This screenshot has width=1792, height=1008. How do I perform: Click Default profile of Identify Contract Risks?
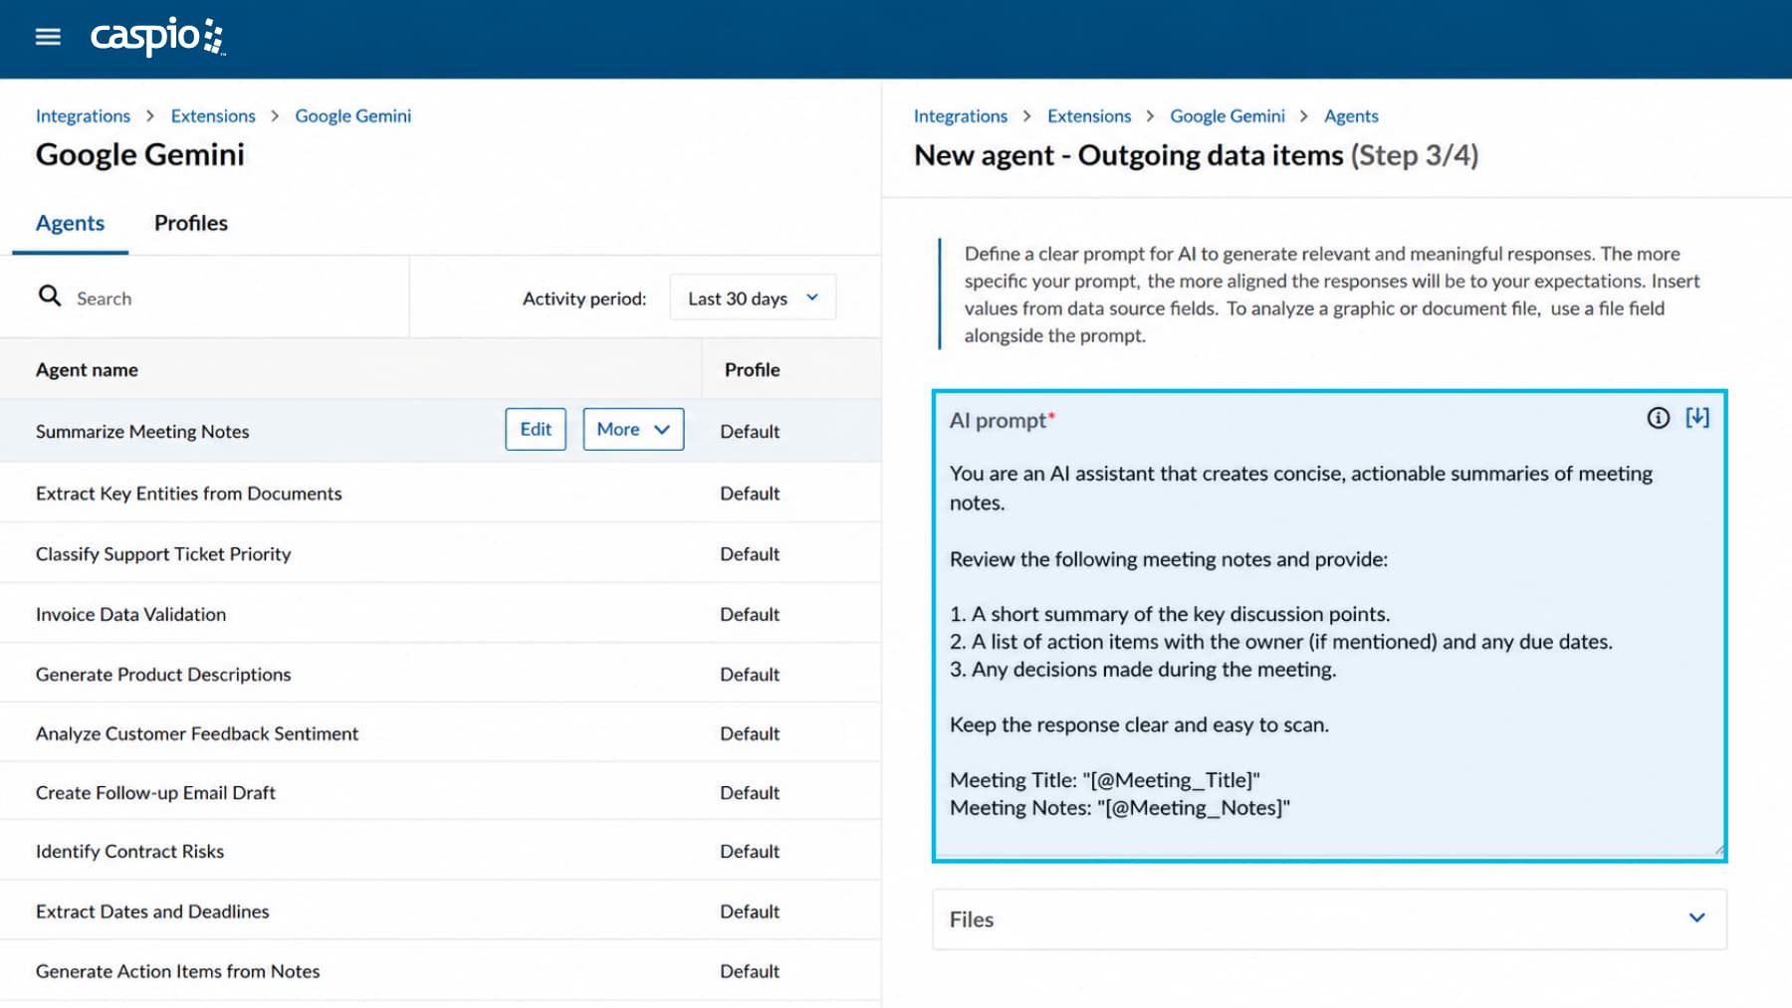[750, 851]
